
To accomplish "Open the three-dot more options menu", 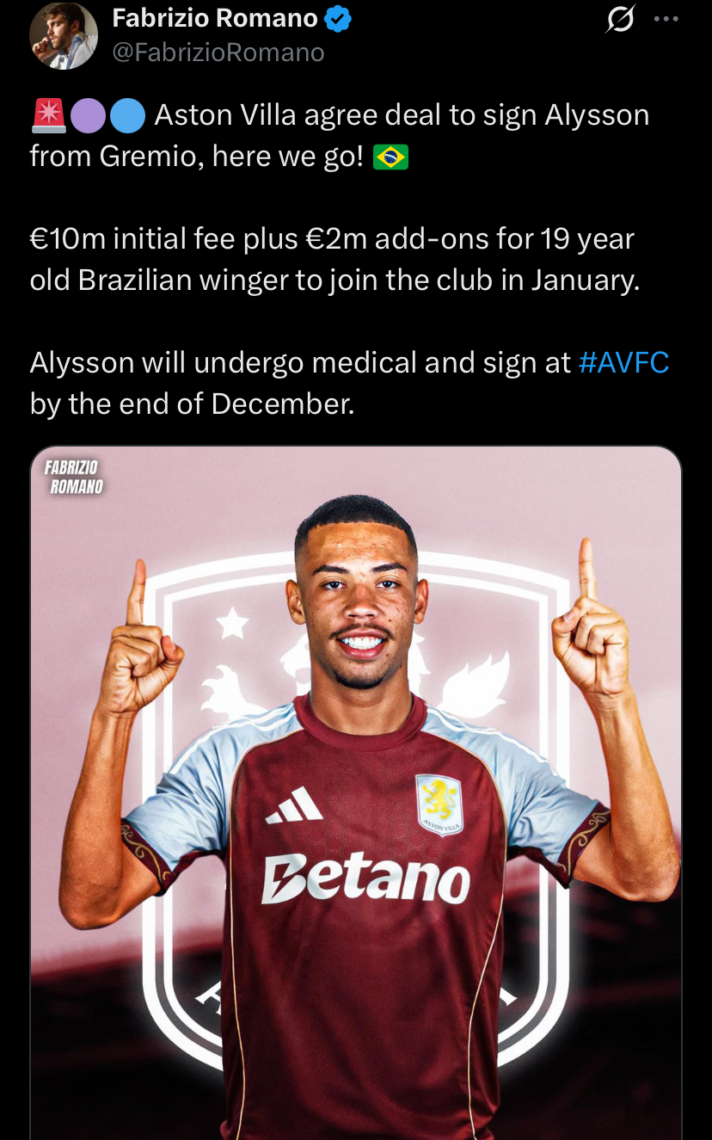I will (x=666, y=19).
